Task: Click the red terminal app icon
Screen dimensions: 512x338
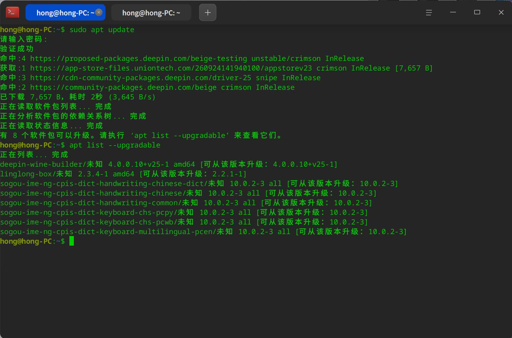Action: pyautogui.click(x=13, y=13)
